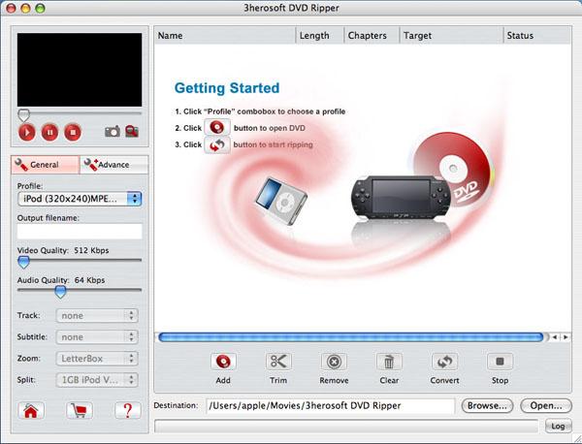This screenshot has width=582, height=444.
Task: Click the Audio Quality slider handle
Action: [x=60, y=292]
